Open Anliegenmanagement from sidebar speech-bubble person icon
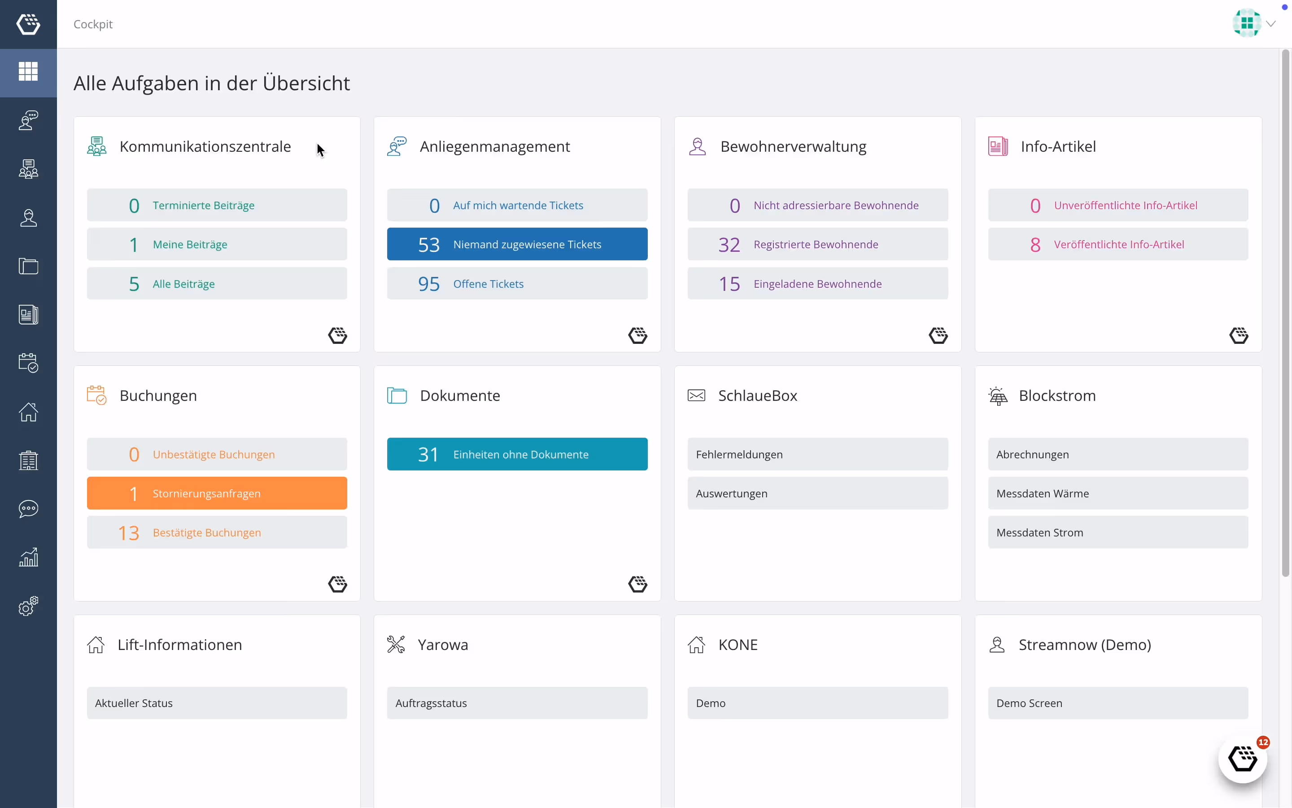This screenshot has height=808, width=1292. [28, 121]
